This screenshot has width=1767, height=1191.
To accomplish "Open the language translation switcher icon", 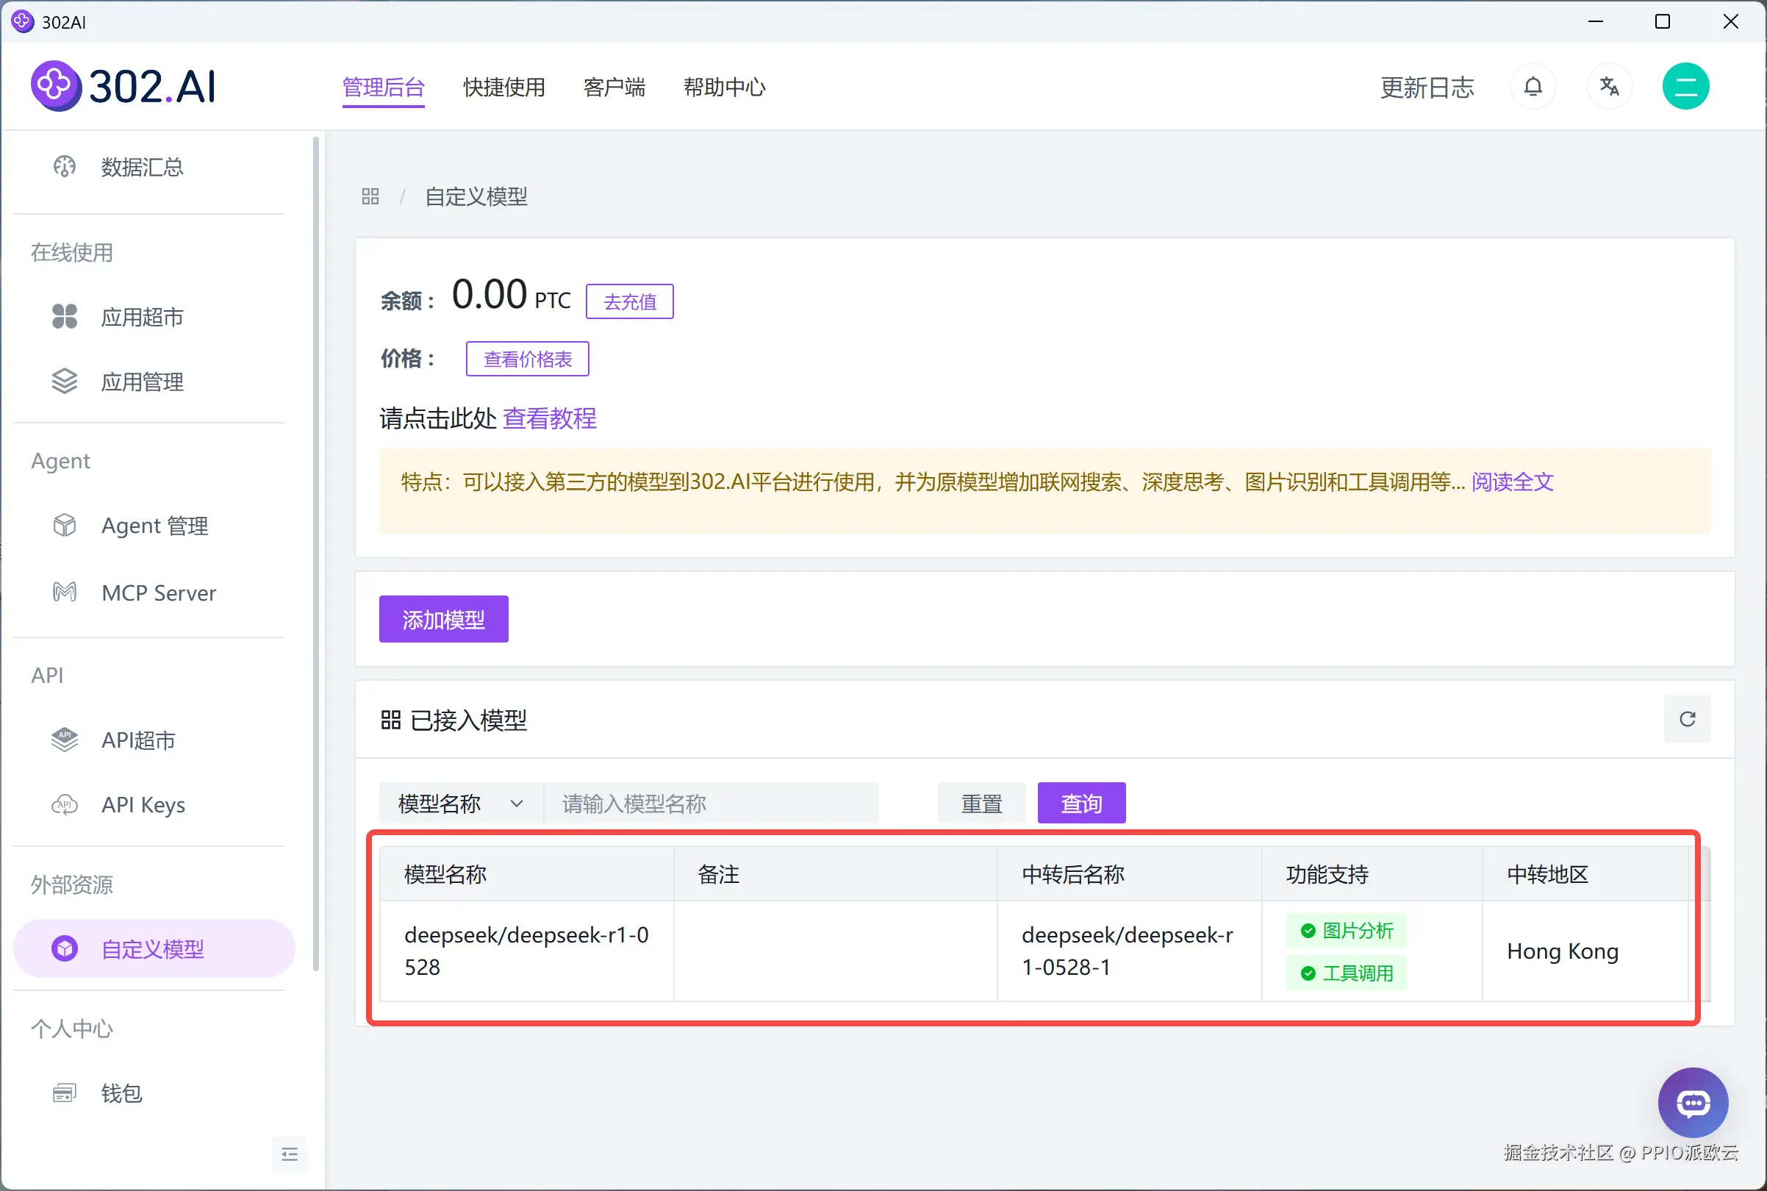I will (1608, 87).
